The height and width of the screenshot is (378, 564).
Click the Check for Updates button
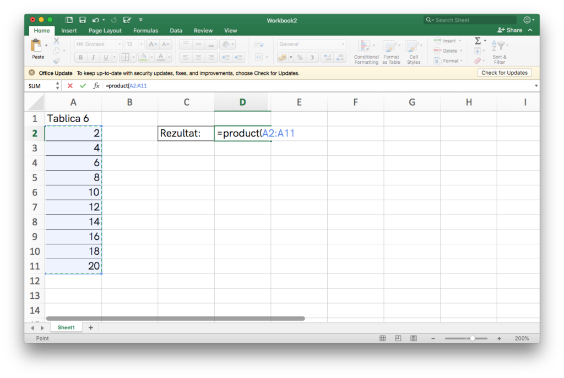pyautogui.click(x=504, y=73)
